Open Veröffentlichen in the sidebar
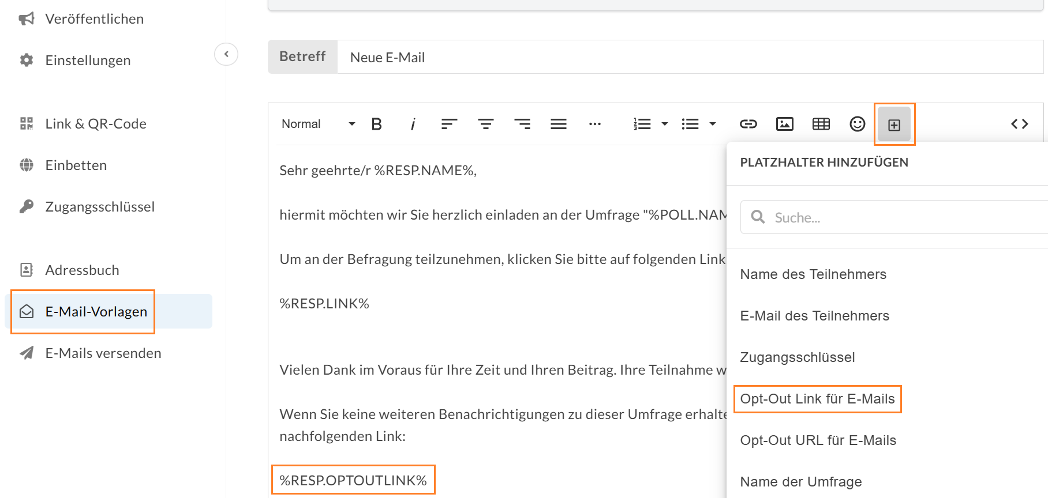The image size is (1048, 498). [x=95, y=19]
